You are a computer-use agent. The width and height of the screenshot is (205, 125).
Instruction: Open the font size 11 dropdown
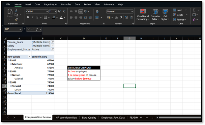click(55, 12)
